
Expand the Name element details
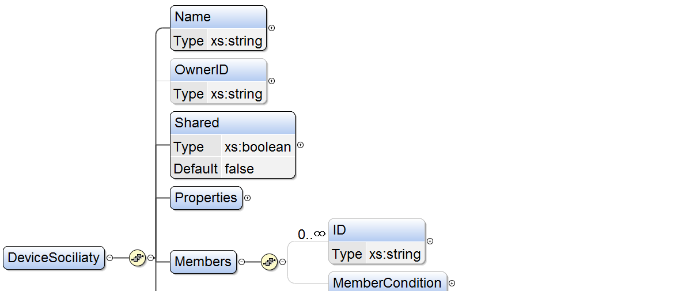[272, 28]
